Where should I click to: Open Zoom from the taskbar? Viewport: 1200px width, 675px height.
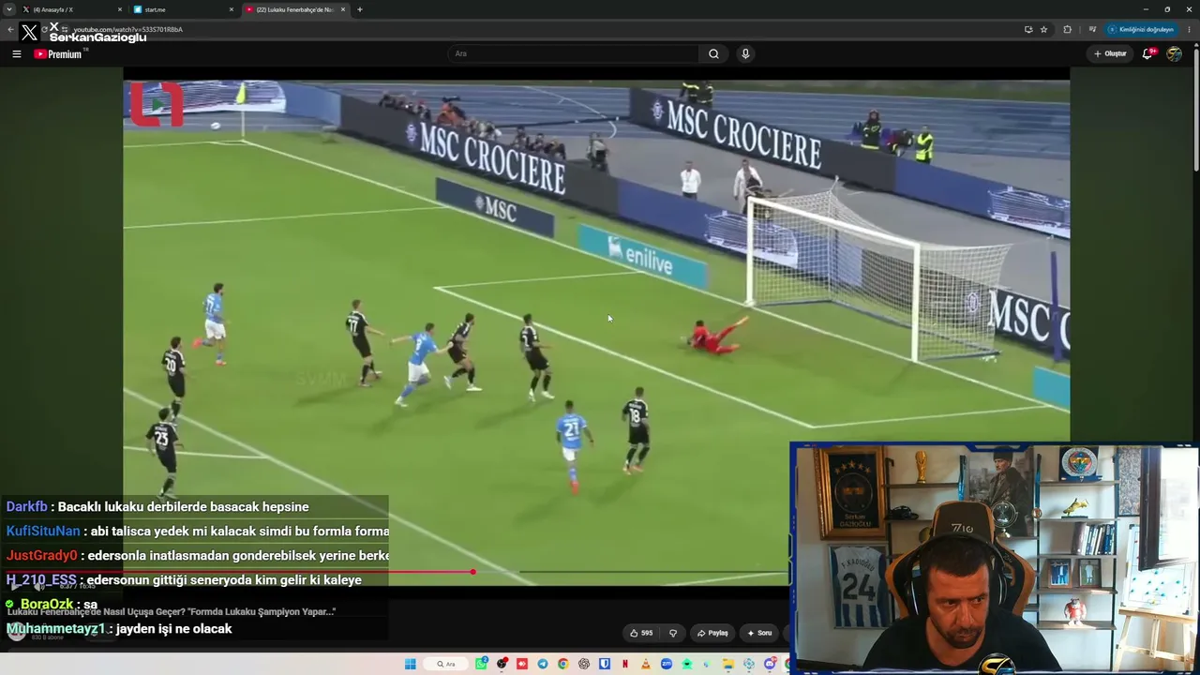click(x=667, y=664)
